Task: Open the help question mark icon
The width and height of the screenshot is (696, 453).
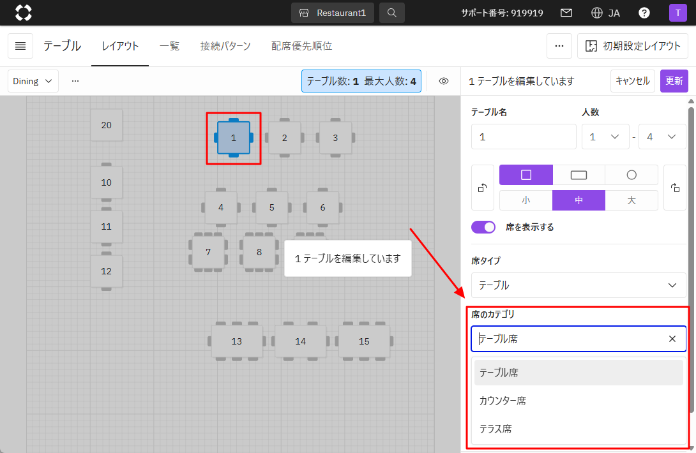Action: (644, 13)
